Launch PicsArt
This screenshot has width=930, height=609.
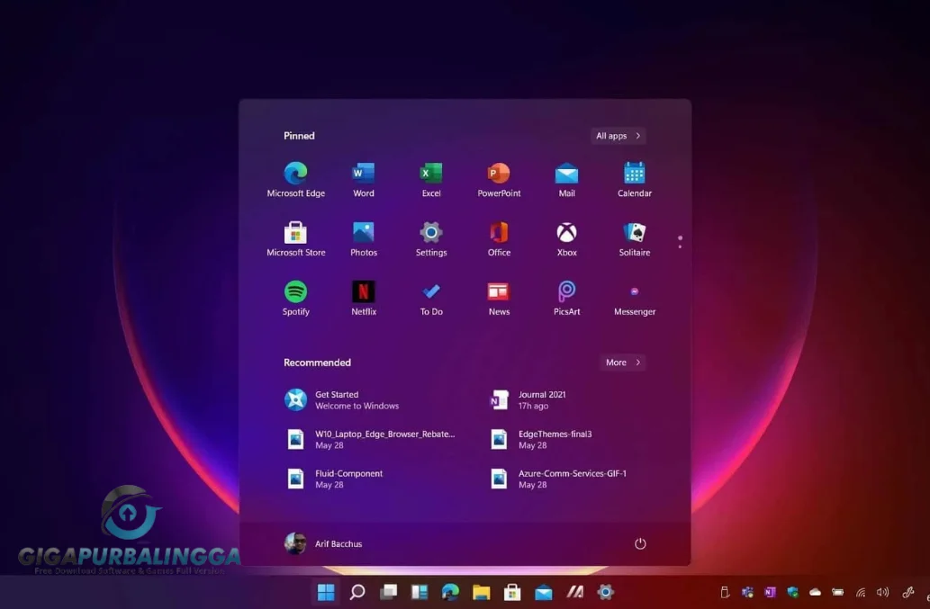coord(565,297)
